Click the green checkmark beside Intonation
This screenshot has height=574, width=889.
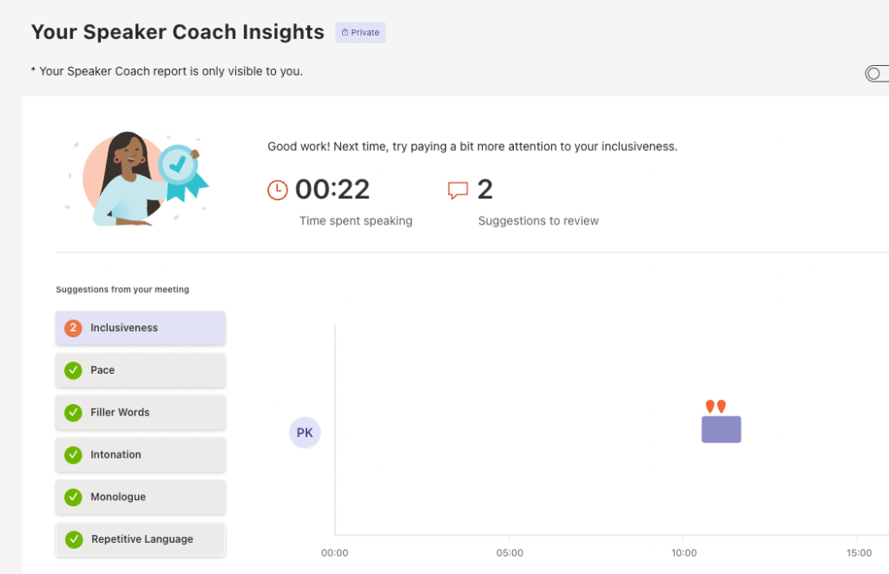74,454
